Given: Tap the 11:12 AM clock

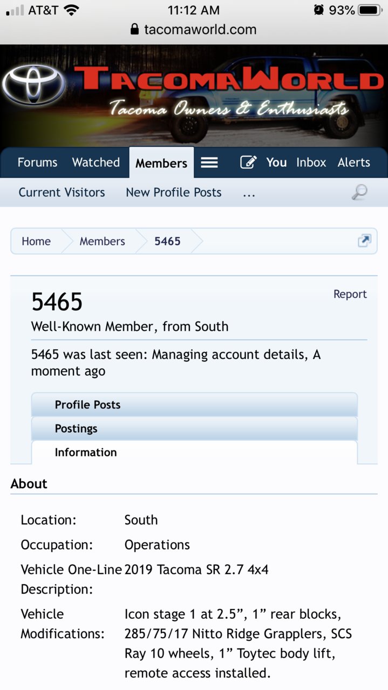Looking at the screenshot, I should pos(194,10).
